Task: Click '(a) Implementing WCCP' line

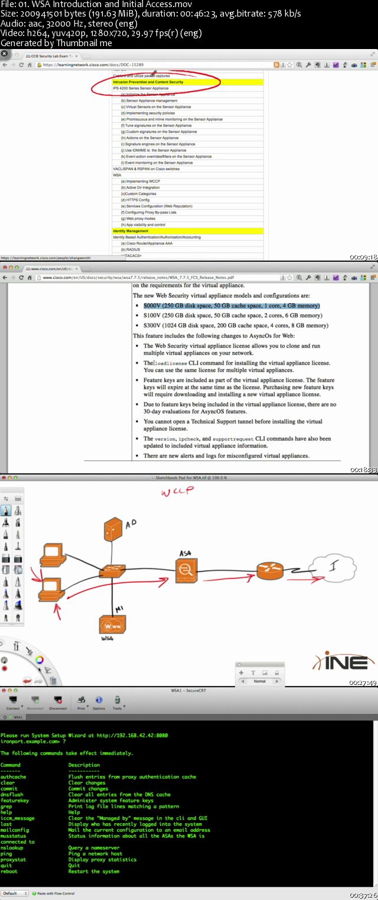Action: click(x=140, y=181)
